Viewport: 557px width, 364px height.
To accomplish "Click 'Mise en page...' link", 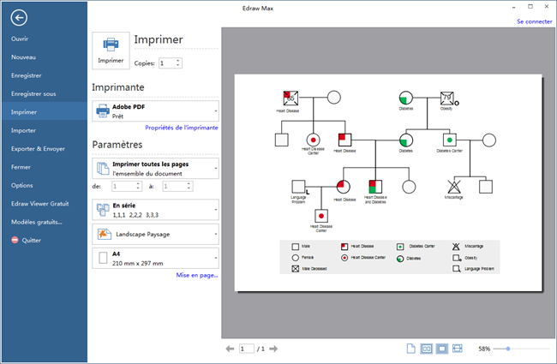I will click(197, 275).
